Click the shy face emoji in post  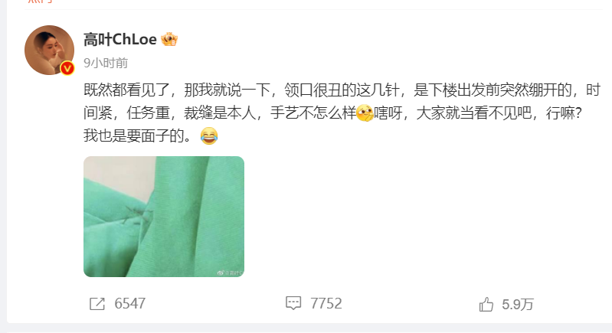point(365,113)
